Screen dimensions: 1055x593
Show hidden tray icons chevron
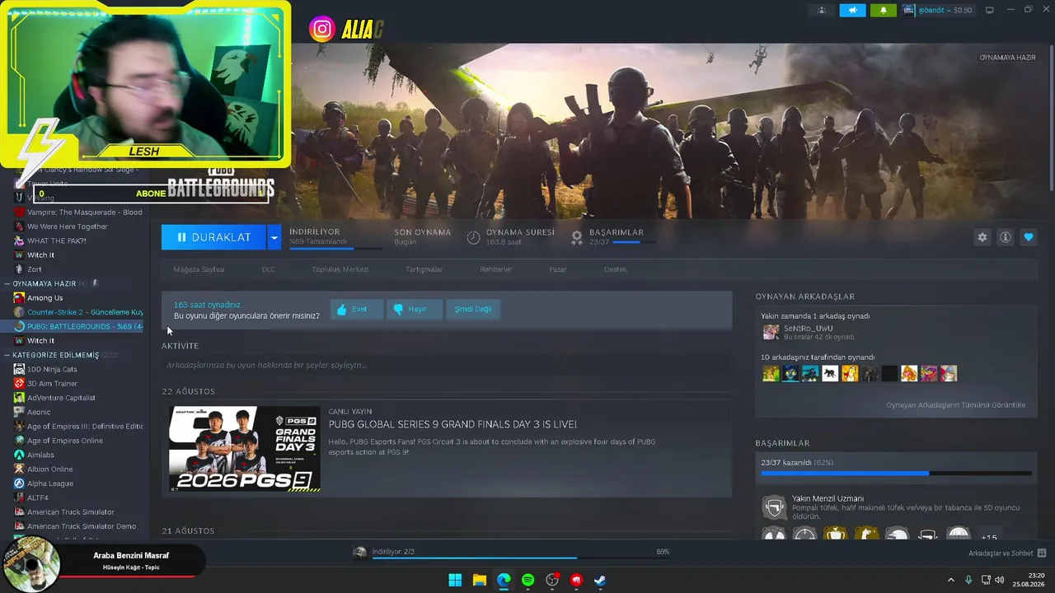coord(950,580)
